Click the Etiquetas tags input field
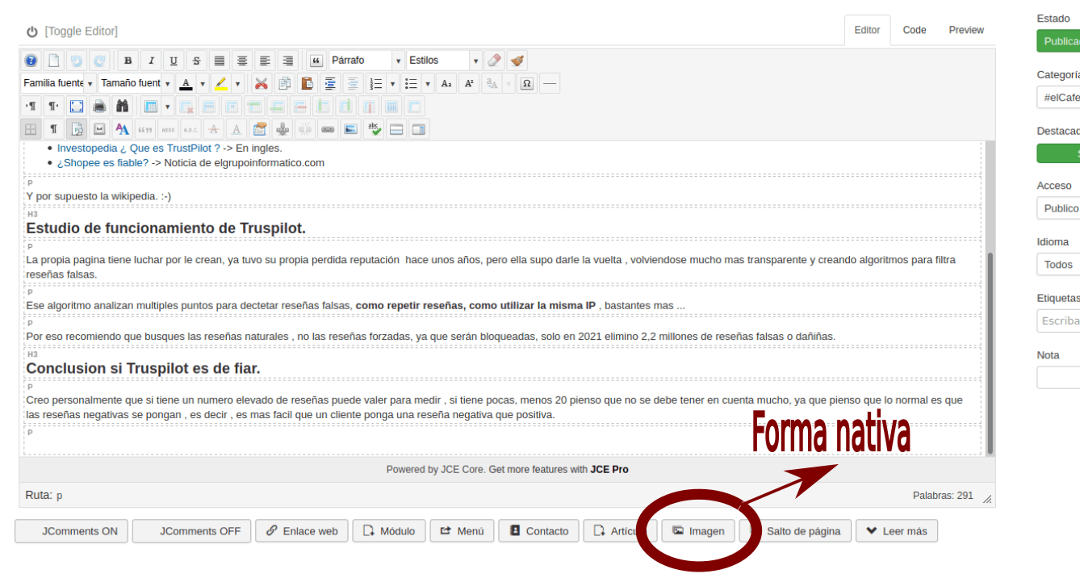1080x578 pixels. (x=1058, y=321)
